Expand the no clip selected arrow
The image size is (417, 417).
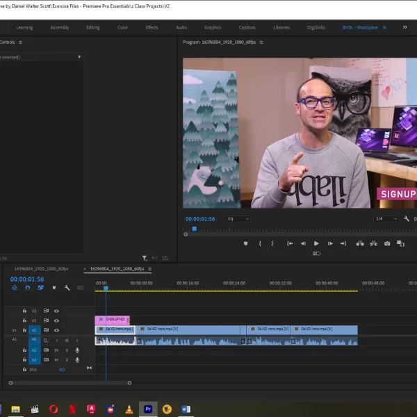point(79,57)
